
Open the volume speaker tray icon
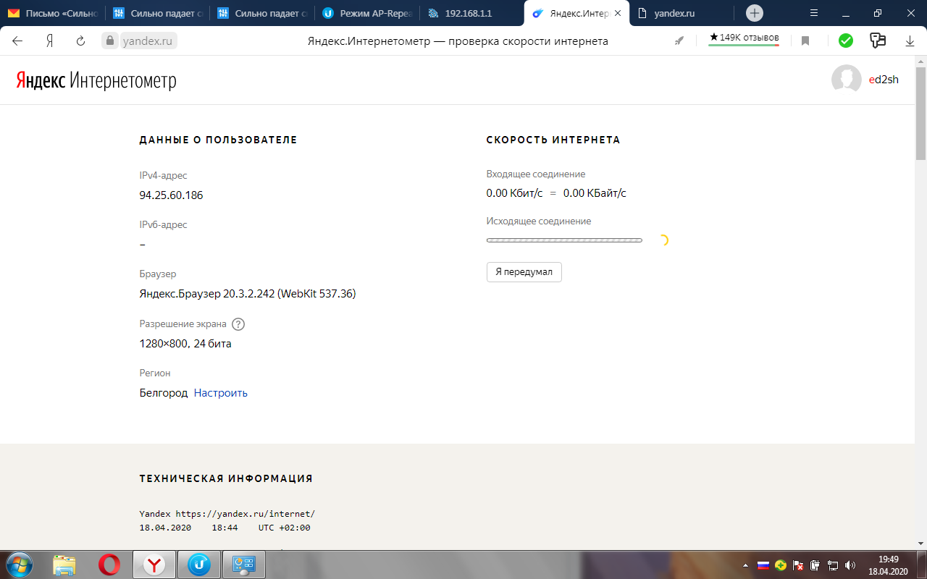pyautogui.click(x=850, y=565)
